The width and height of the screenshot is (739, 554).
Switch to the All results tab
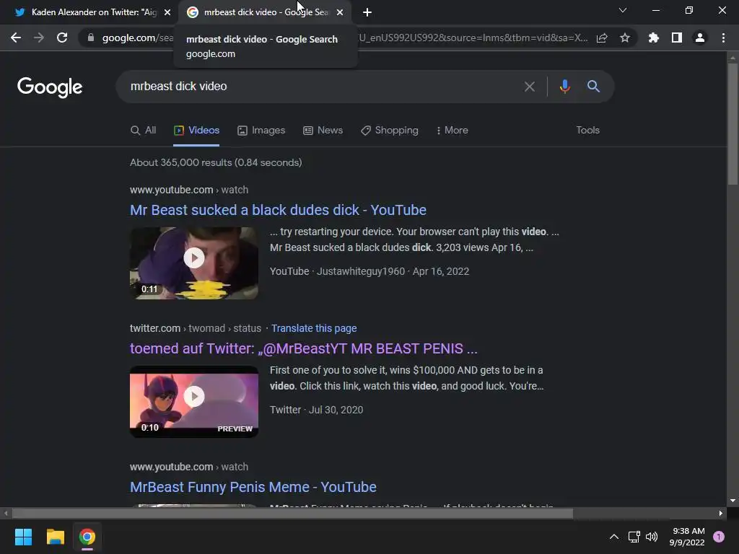pyautogui.click(x=144, y=131)
